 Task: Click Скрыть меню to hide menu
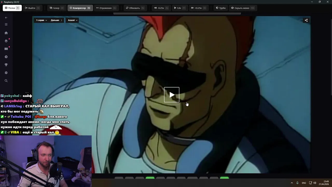(243, 8)
